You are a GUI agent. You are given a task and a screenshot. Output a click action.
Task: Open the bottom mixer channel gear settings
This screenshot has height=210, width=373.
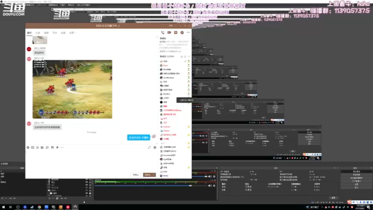click(x=214, y=185)
